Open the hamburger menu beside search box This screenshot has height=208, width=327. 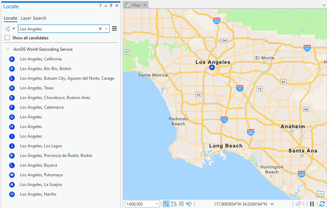click(115, 29)
